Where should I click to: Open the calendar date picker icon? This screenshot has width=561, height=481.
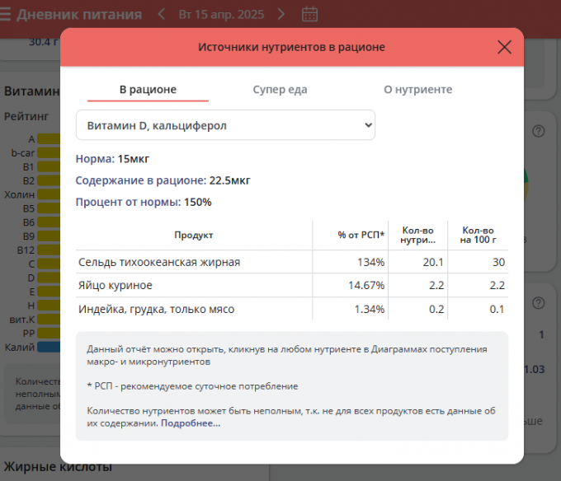pos(310,14)
